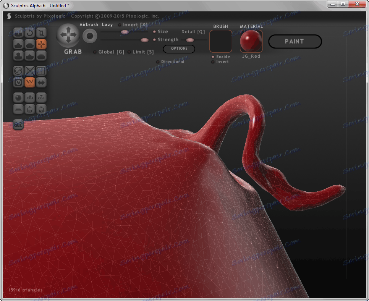Click the Import OBJ icon
369x301 pixels.
click(x=30, y=97)
